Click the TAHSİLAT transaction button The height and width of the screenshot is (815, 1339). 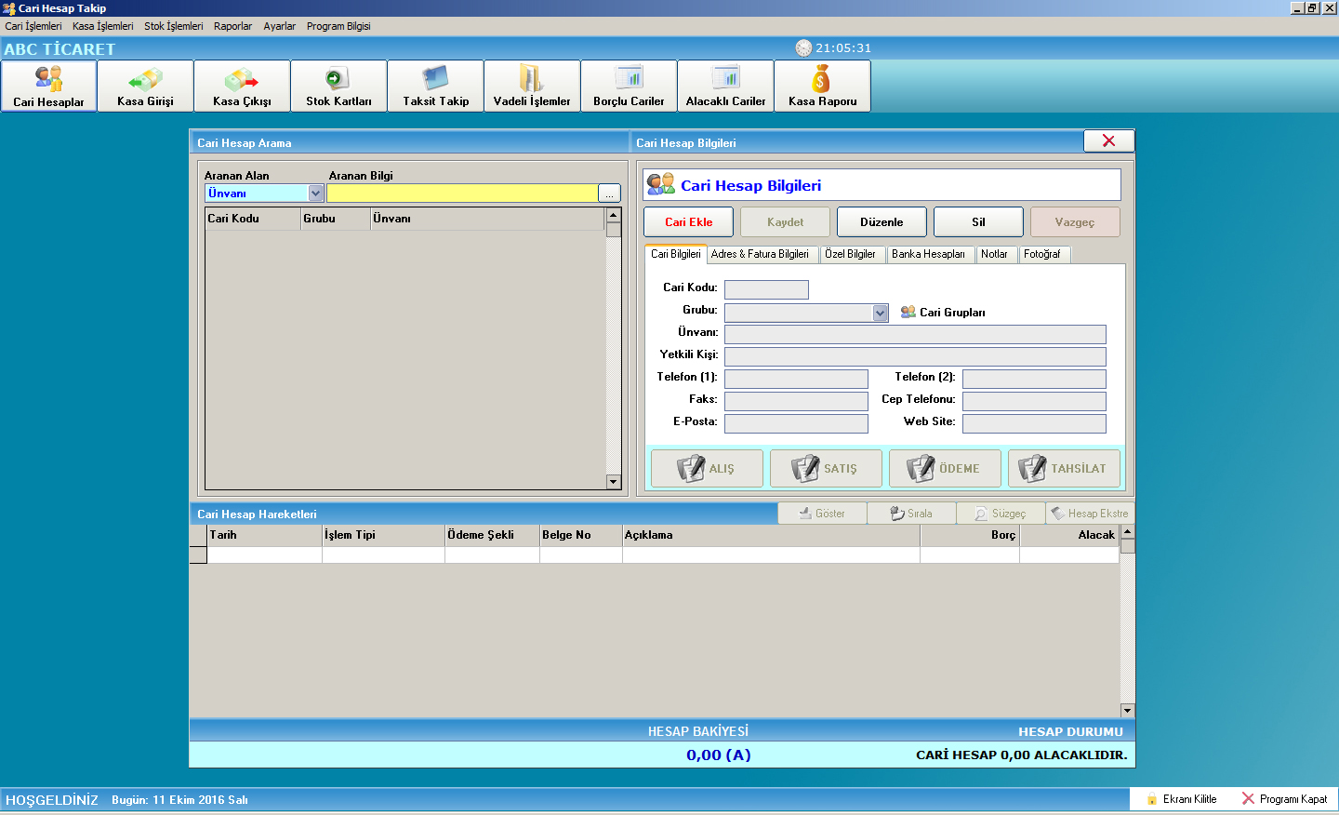click(1064, 468)
